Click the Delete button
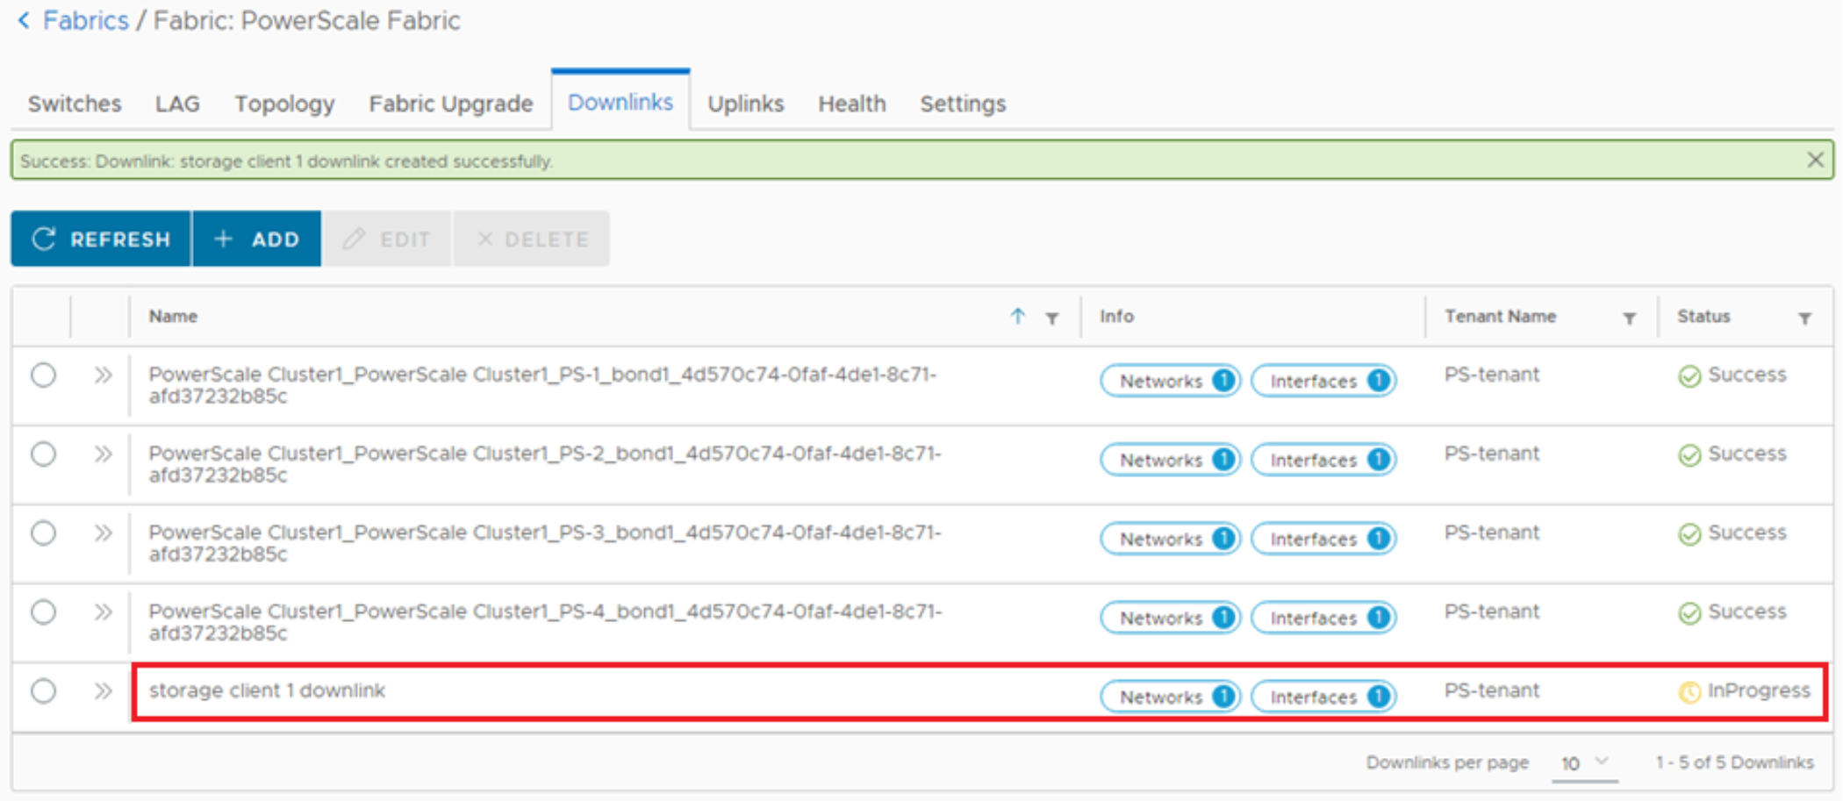The image size is (1843, 801). coord(532,239)
